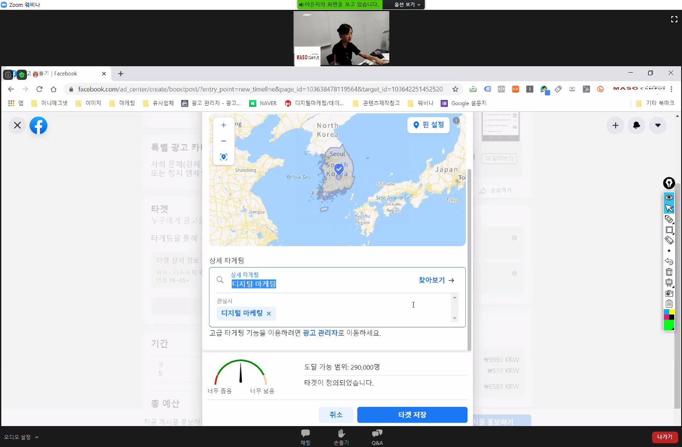Screen dimensions: 682x447
Task: Open the 광고 관리자 bookmark
Action: [x=211, y=103]
